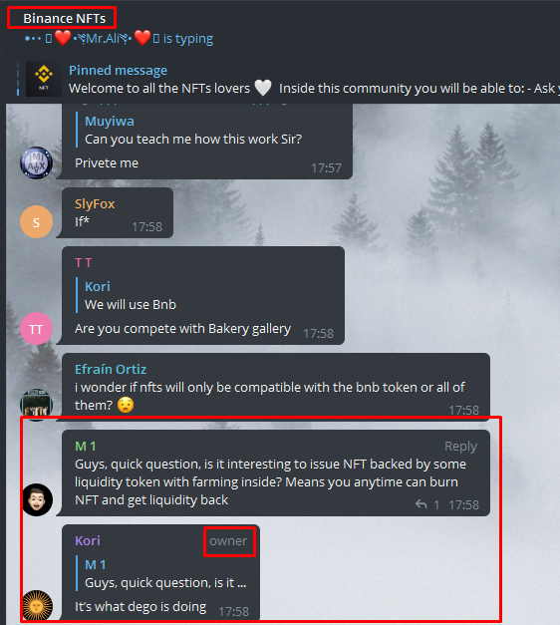The height and width of the screenshot is (625, 560).
Task: Open Kori's sun avatar
Action: tap(38, 605)
